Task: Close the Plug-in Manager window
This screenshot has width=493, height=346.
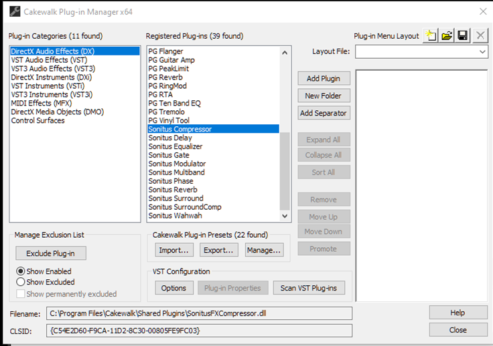Action: (x=458, y=330)
